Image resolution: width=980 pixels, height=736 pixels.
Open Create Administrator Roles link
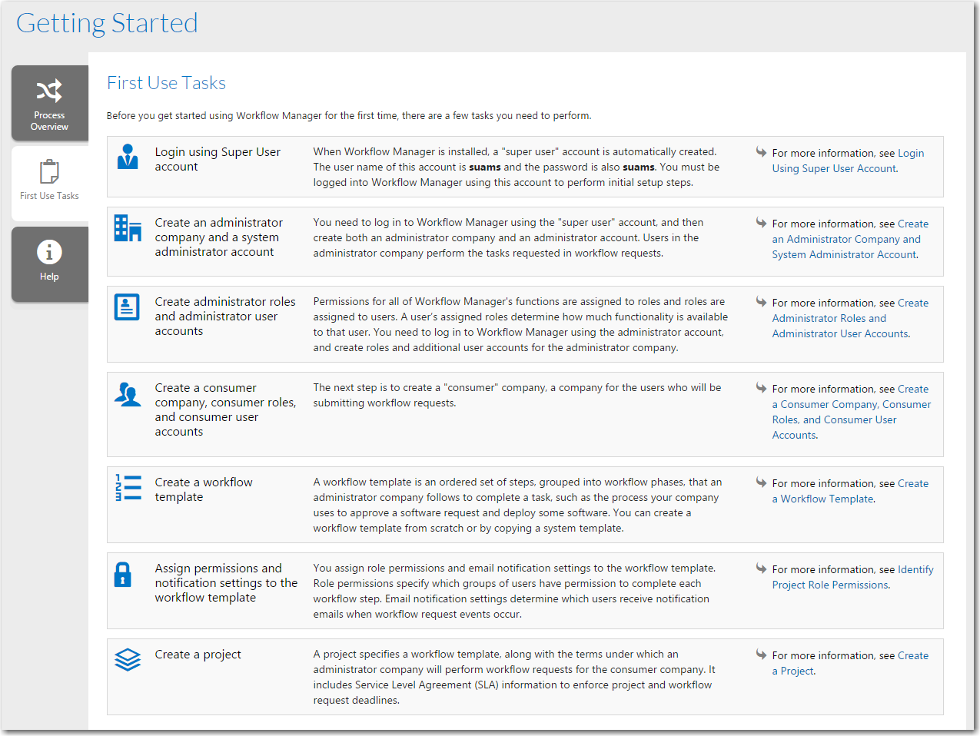(850, 318)
